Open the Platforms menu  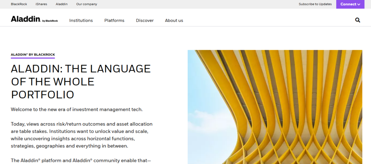coord(114,21)
